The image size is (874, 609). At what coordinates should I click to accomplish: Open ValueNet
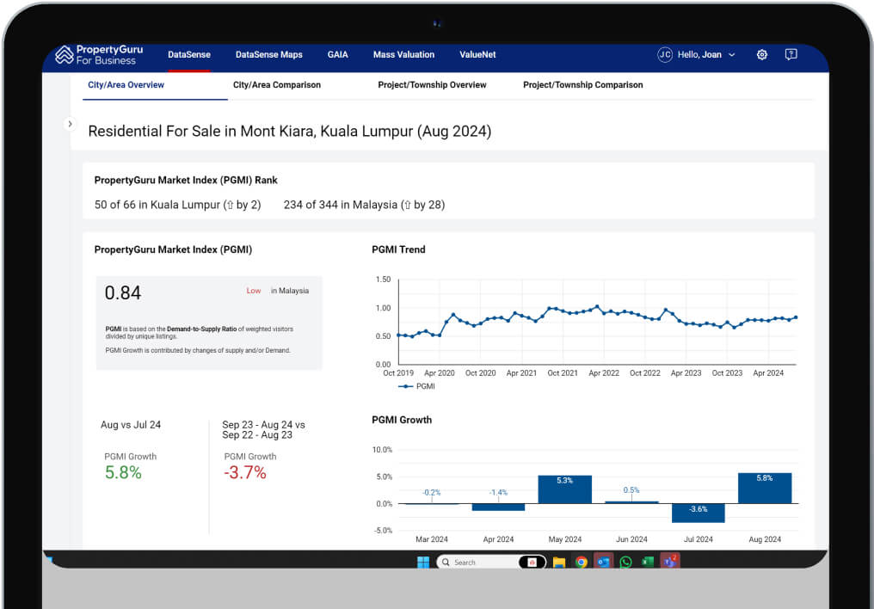coord(477,54)
